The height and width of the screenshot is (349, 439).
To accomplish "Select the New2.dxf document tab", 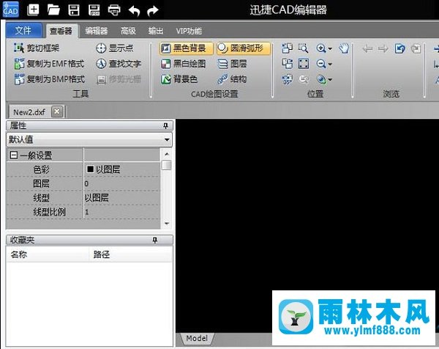I will click(x=29, y=112).
